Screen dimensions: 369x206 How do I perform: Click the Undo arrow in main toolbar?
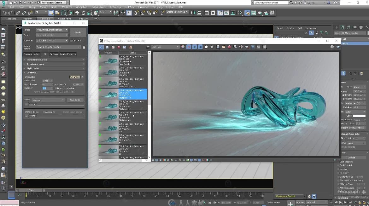point(4,13)
